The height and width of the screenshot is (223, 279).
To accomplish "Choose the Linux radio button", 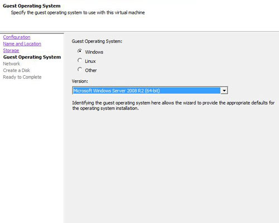I will pyautogui.click(x=80, y=60).
